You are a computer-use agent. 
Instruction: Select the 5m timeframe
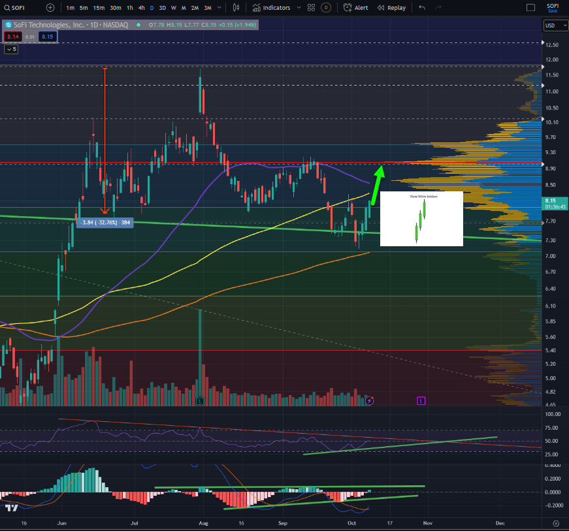coord(84,8)
